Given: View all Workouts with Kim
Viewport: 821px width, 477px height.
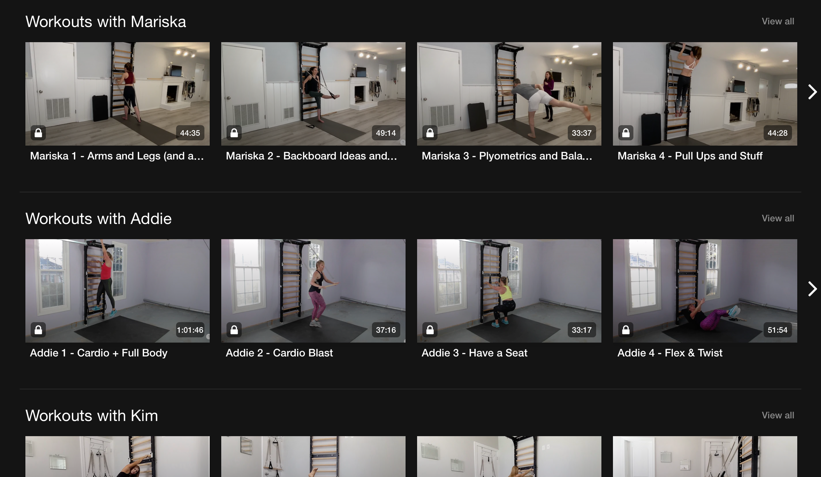Looking at the screenshot, I should (x=777, y=415).
